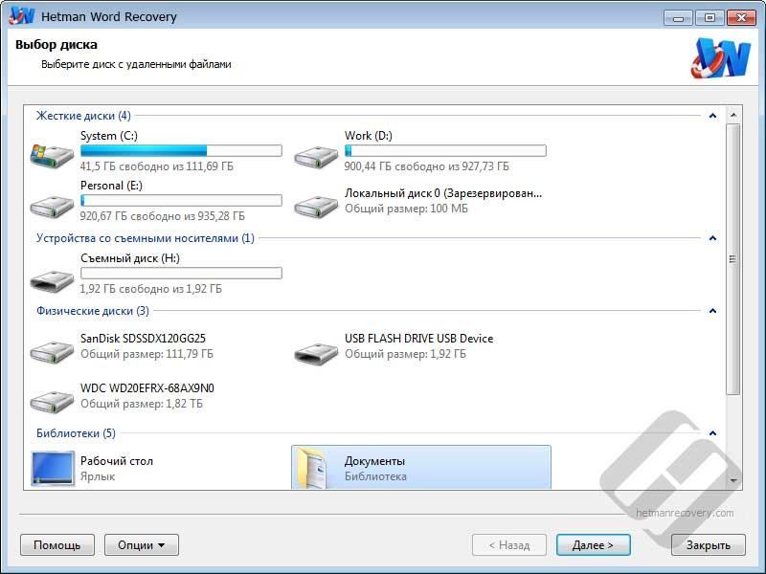This screenshot has width=766, height=574.
Task: Collapse the Жесткие диски group
Action: point(712,116)
